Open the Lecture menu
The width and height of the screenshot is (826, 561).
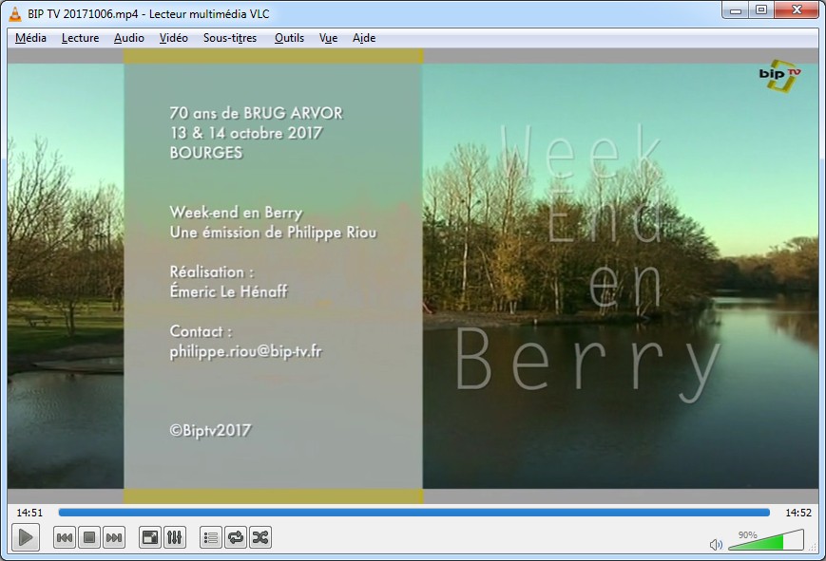click(x=80, y=38)
